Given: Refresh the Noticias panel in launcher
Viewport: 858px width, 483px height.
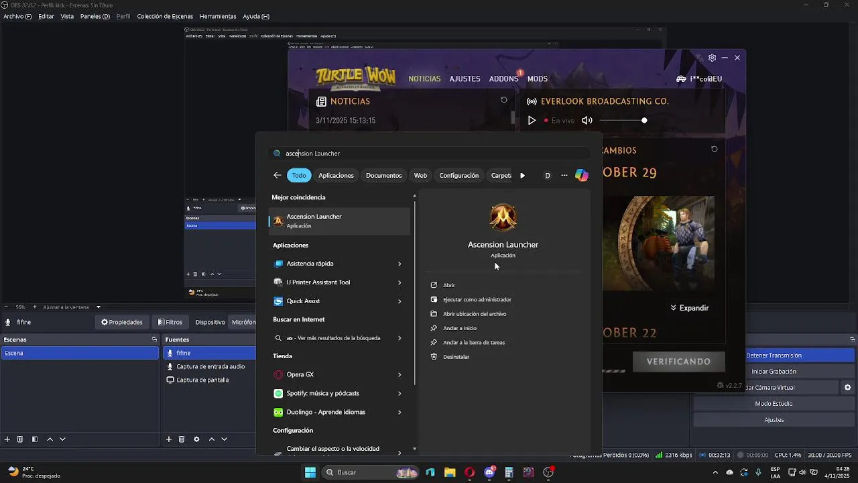Looking at the screenshot, I should point(503,100).
